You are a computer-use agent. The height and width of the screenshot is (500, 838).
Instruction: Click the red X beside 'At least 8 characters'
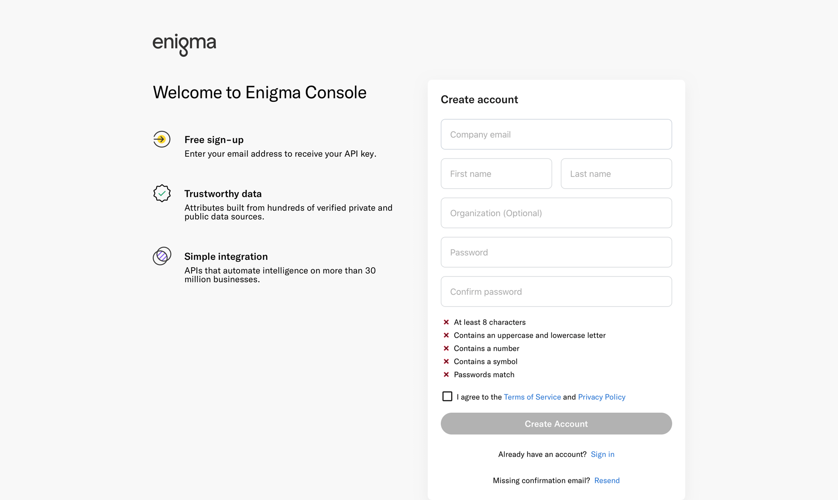[446, 322]
